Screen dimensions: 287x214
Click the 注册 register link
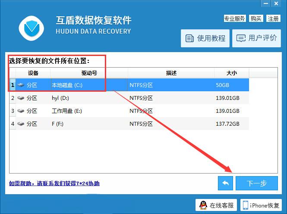pos(273,19)
